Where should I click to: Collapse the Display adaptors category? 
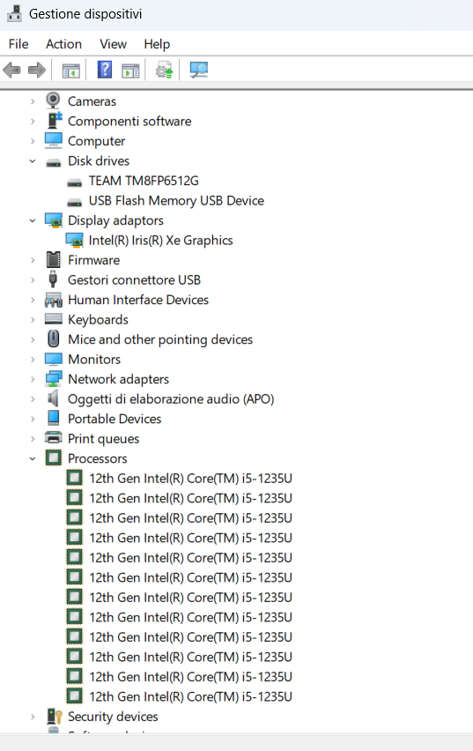click(33, 220)
